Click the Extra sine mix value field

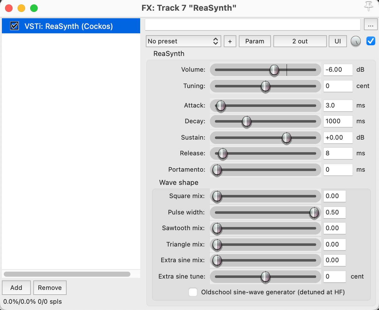click(335, 260)
